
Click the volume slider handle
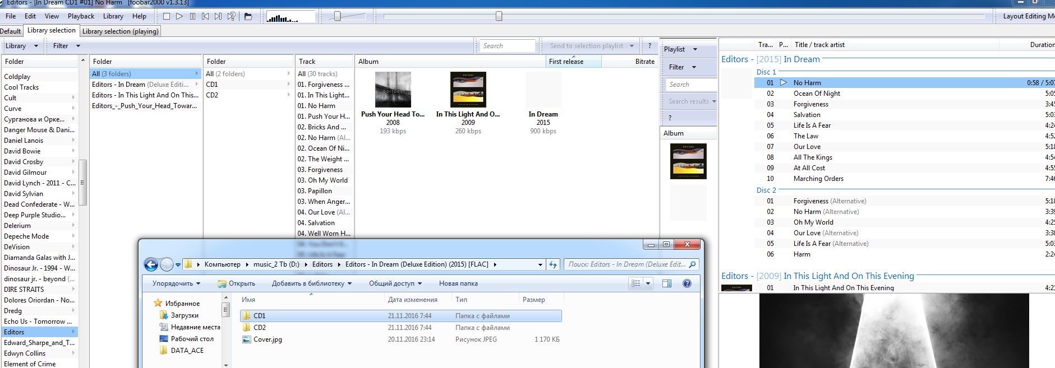337,16
